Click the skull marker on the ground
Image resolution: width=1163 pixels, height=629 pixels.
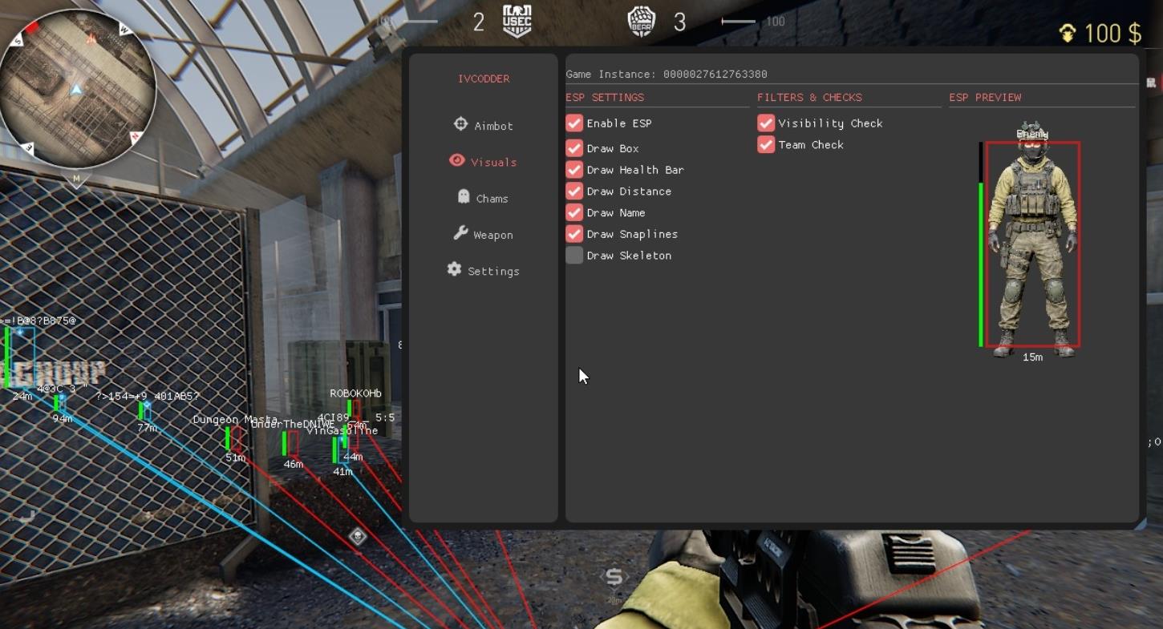coord(358,536)
